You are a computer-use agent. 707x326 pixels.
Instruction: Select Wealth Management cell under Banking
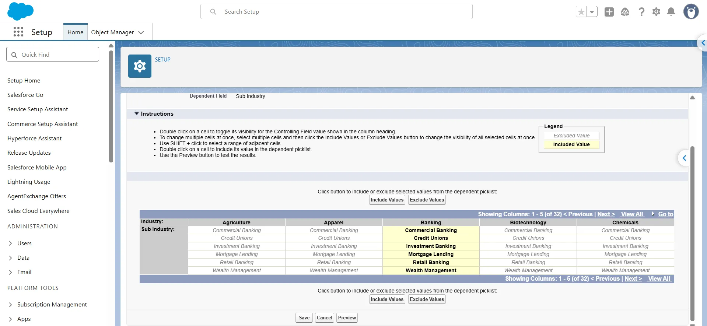431,271
